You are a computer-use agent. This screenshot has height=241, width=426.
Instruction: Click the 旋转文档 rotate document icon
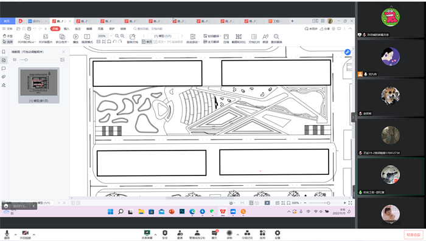[x=132, y=38]
